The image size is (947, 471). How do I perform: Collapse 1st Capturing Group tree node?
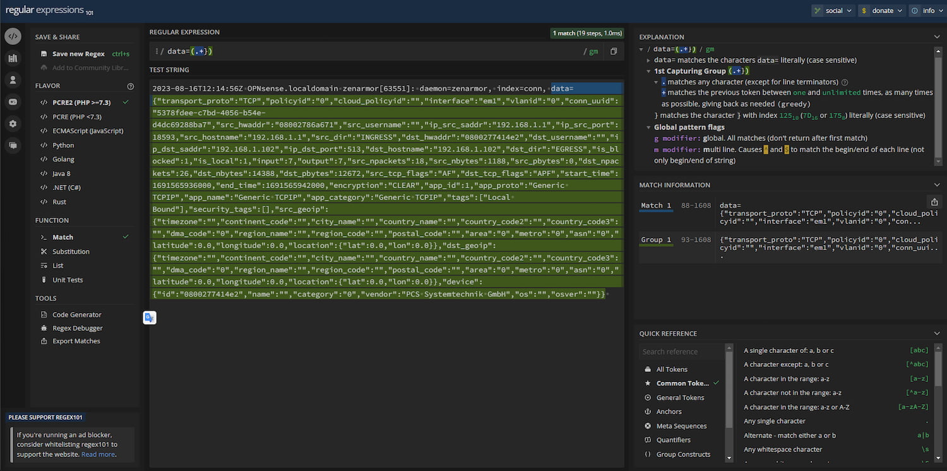pos(648,71)
